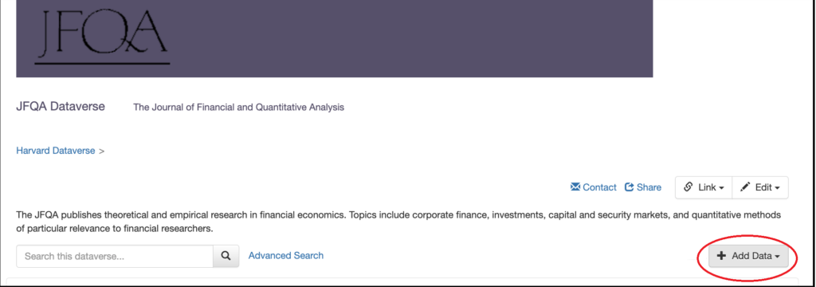
Task: Click the JFQA logo in the banner
Action: pos(103,36)
